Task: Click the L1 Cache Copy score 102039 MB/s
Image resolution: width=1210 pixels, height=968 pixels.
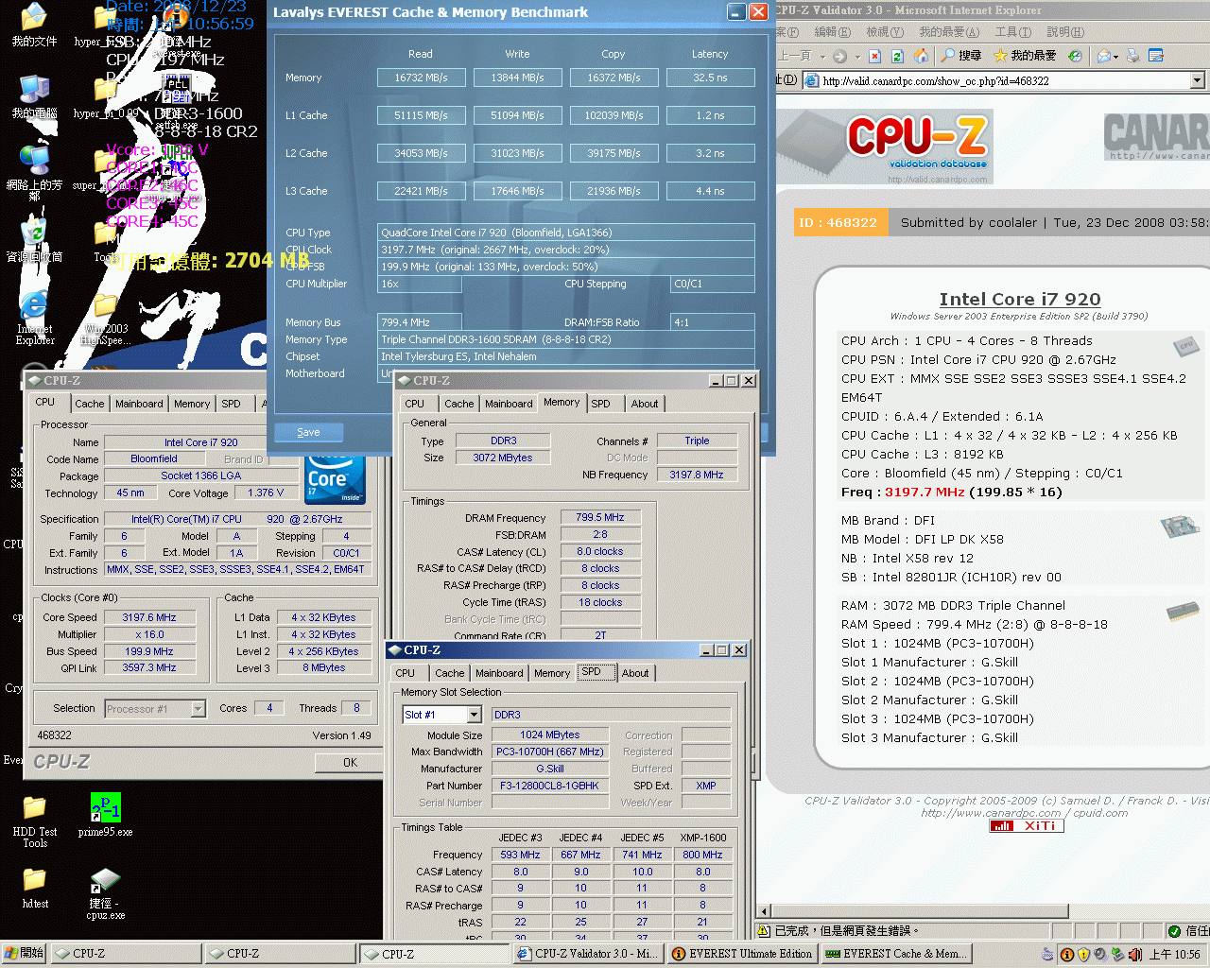Action: coord(614,115)
